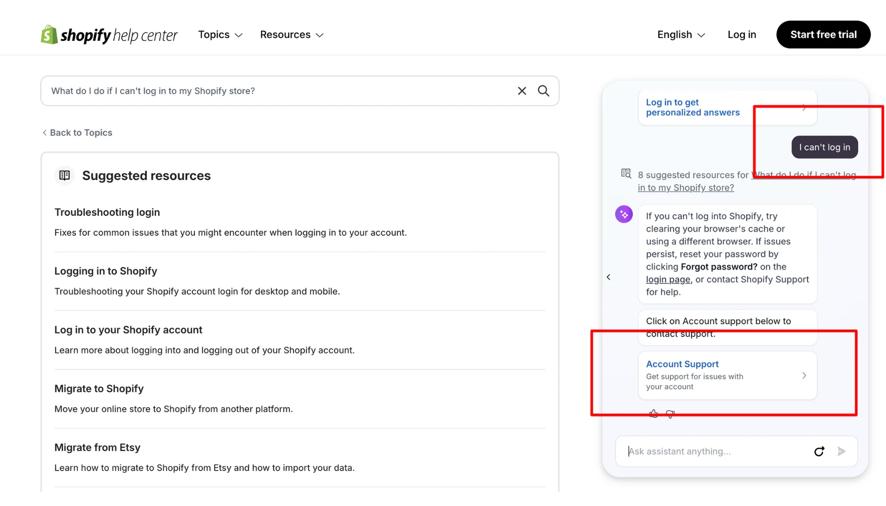Go Back to Topics
The image size is (886, 506).
tap(77, 133)
